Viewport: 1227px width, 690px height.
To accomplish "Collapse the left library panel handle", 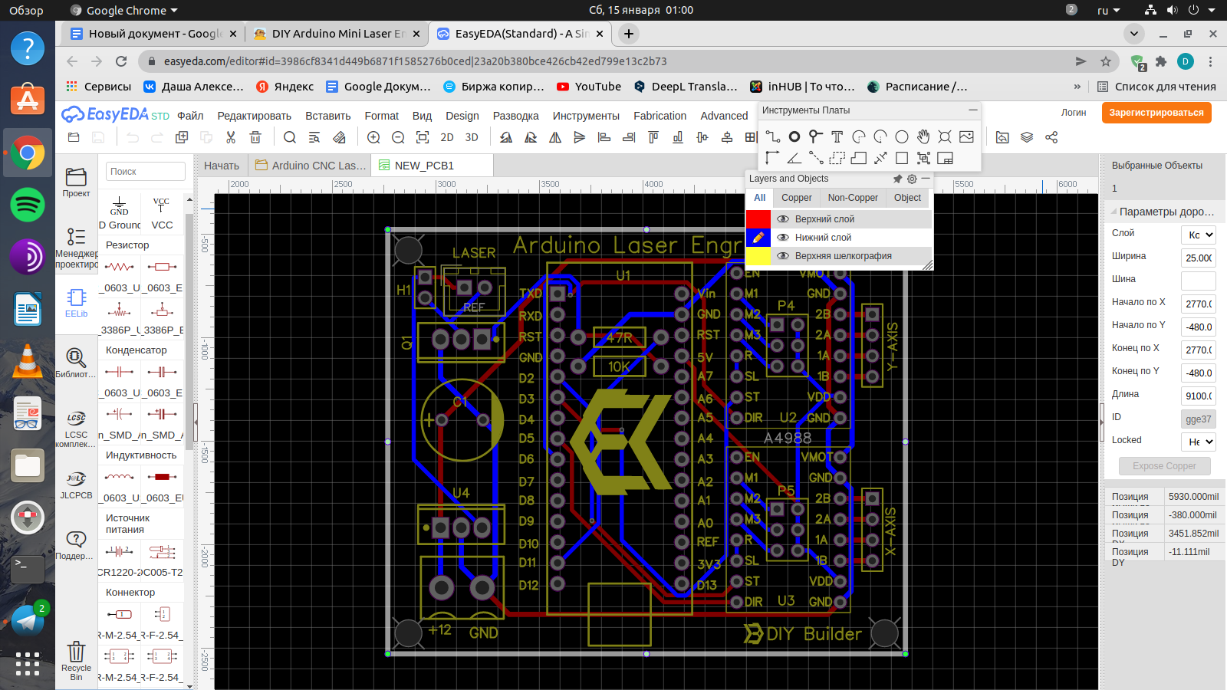I will [x=196, y=421].
